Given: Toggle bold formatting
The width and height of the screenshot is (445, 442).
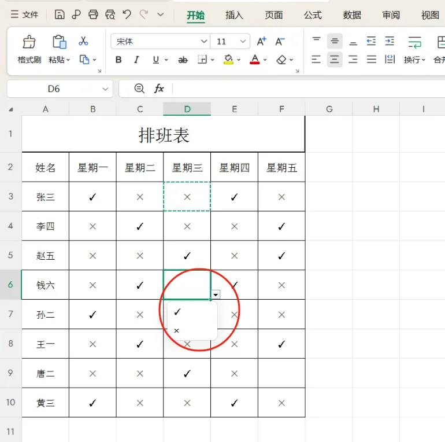Looking at the screenshot, I should (x=118, y=60).
